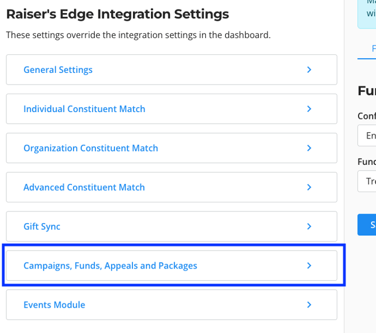
Task: Expand Organization Constituent Match via its chevron
Action: coord(309,148)
